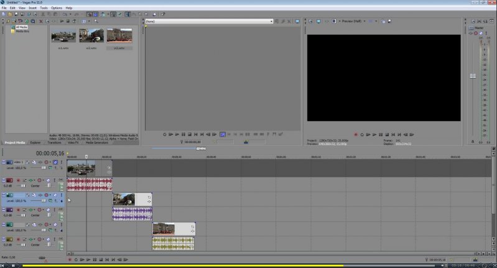The width and height of the screenshot is (497, 268).
Task: Click the Open project folder icon
Action: point(11,14)
